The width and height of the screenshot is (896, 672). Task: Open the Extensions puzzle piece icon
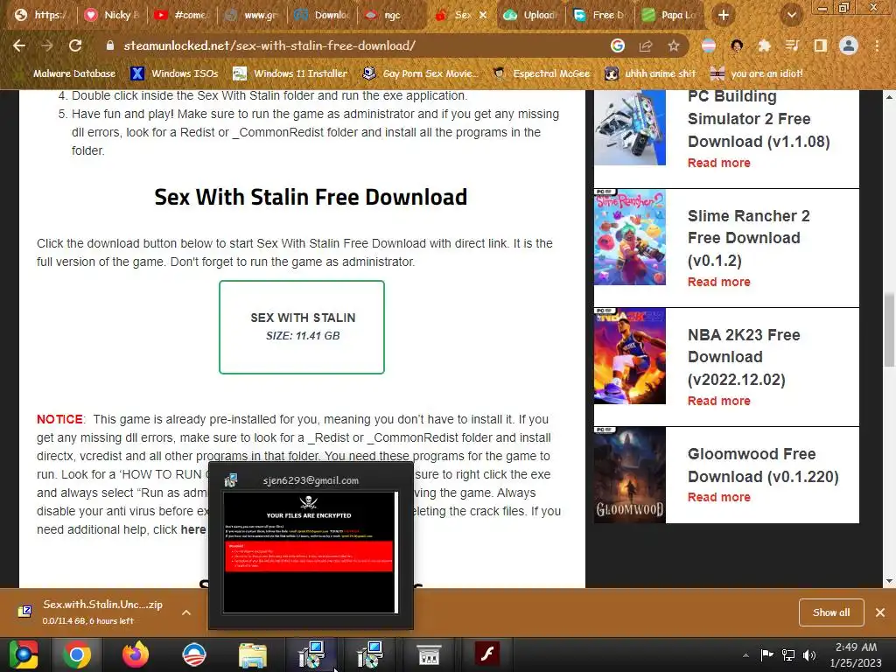(764, 45)
